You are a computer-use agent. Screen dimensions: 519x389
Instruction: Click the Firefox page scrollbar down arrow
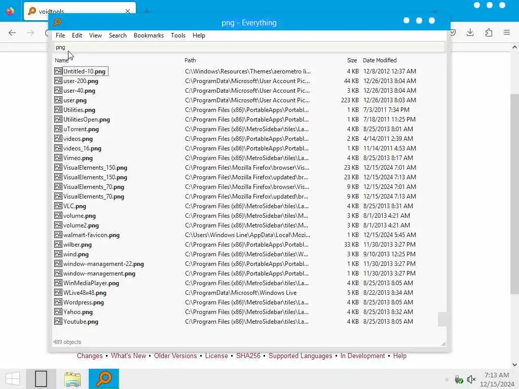(x=514, y=365)
